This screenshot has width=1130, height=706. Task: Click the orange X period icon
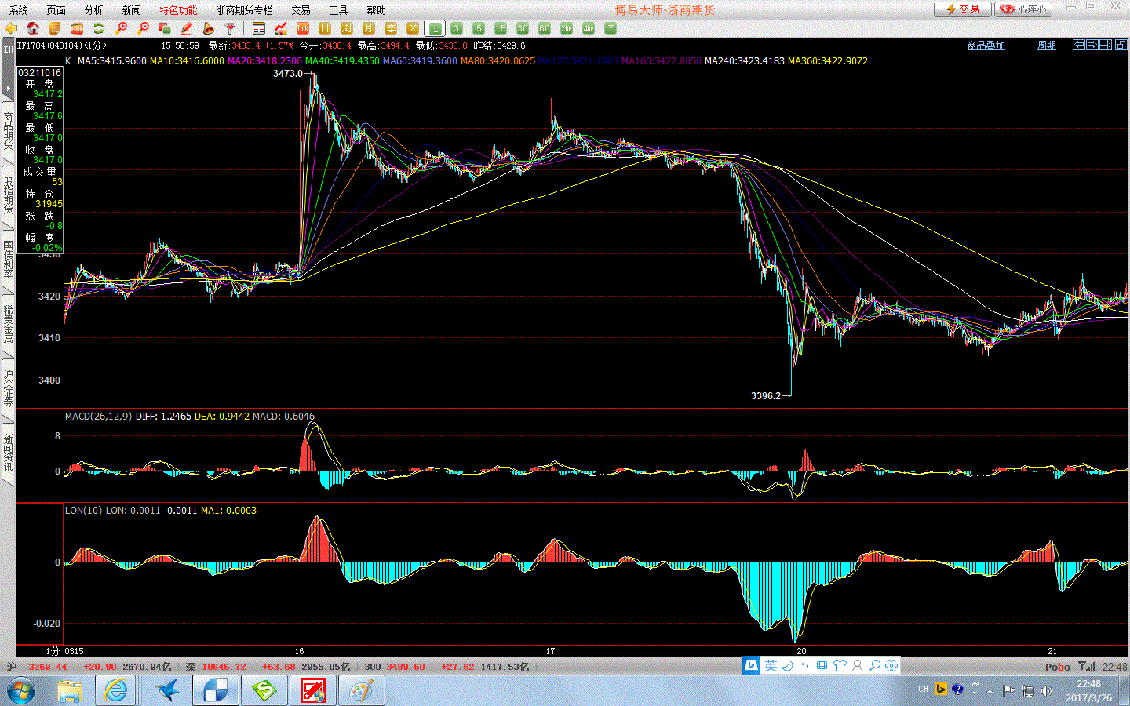pyautogui.click(x=413, y=28)
